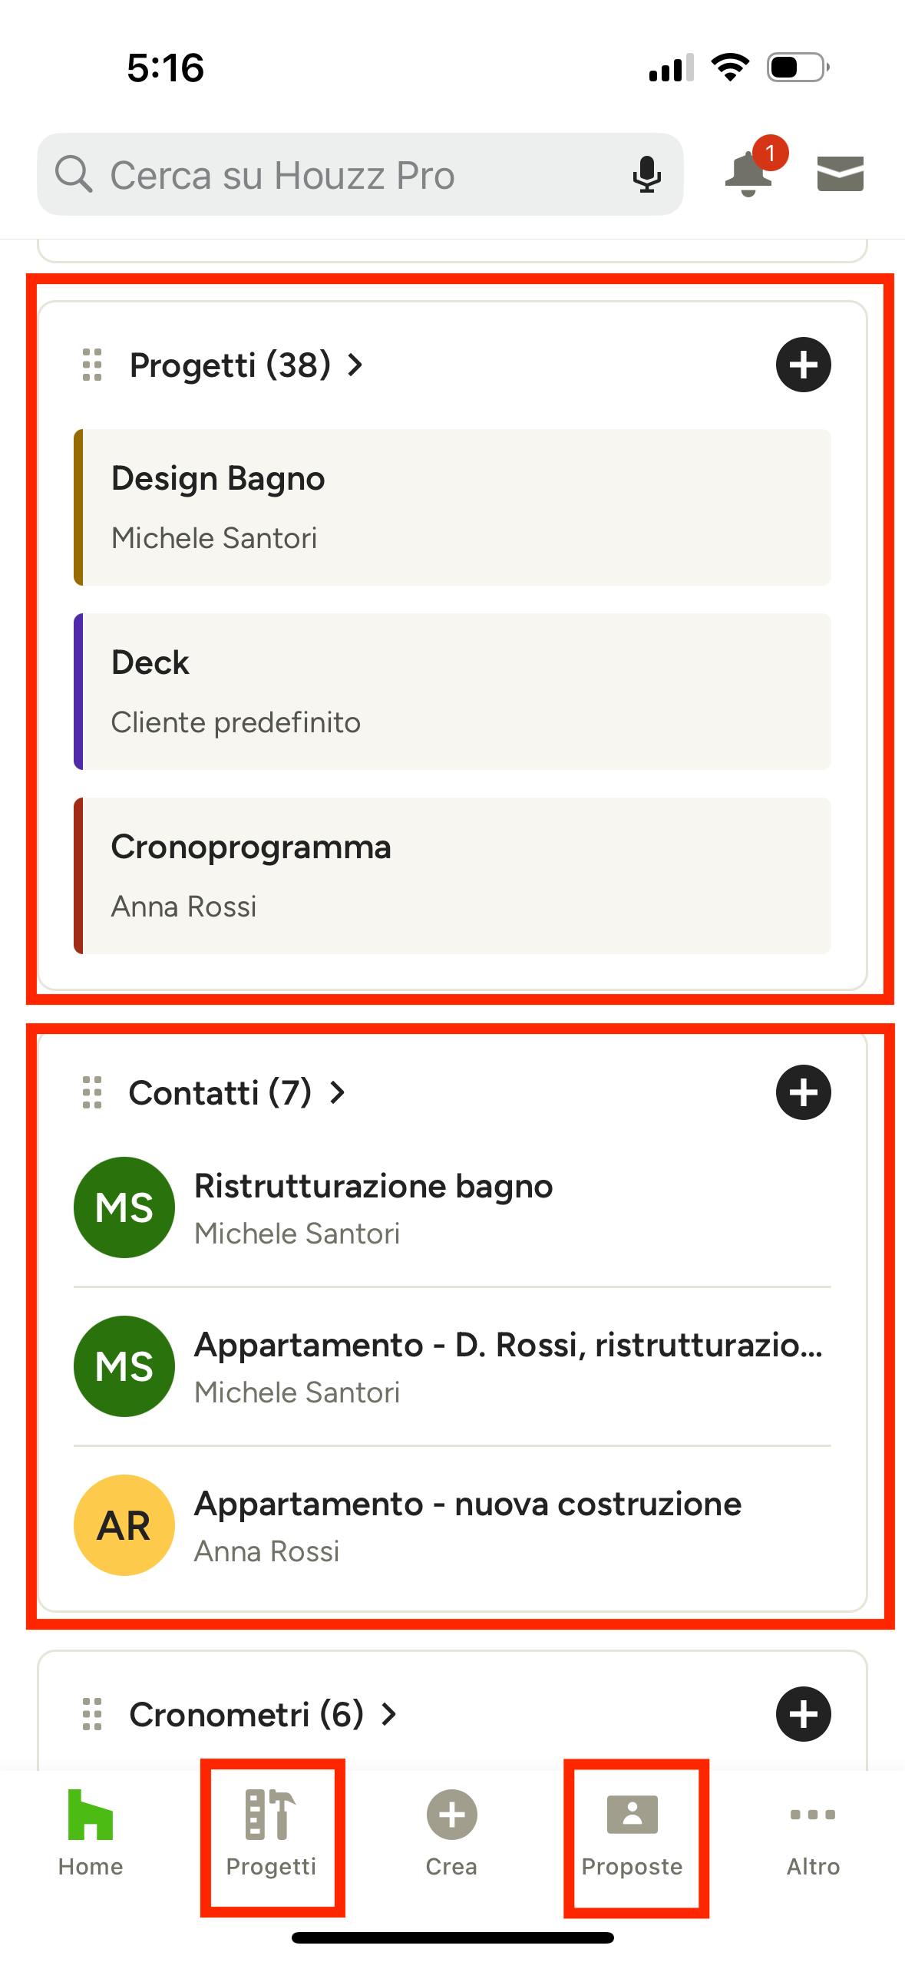This screenshot has width=905, height=1962.
Task: Open the Design Bagno project card
Action: point(452,507)
